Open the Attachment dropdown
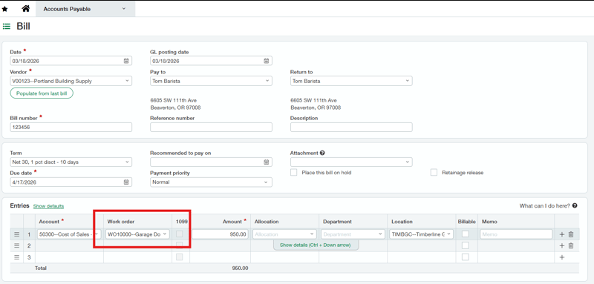 pyautogui.click(x=407, y=162)
